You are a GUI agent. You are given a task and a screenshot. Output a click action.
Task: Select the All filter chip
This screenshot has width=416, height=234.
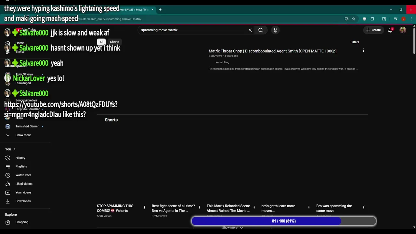tap(101, 42)
